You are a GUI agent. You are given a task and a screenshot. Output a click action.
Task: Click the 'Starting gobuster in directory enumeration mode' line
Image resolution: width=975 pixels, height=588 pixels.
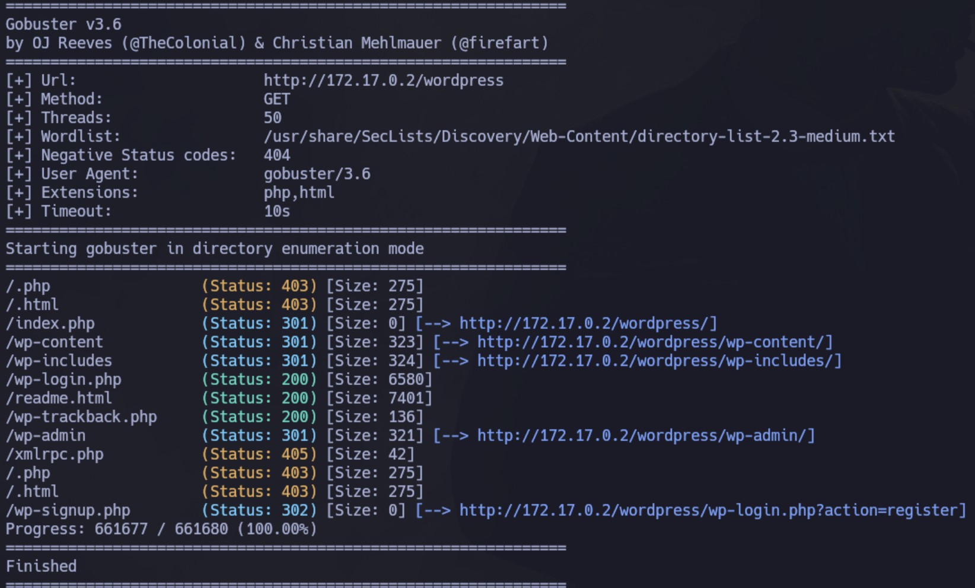click(x=215, y=249)
